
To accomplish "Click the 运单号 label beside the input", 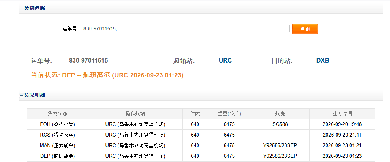I will pyautogui.click(x=70, y=28).
